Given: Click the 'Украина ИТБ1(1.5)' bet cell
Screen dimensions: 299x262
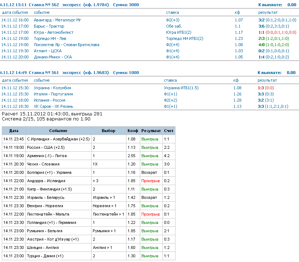Looking at the screenshot, I should pyautogui.click(x=181, y=88).
